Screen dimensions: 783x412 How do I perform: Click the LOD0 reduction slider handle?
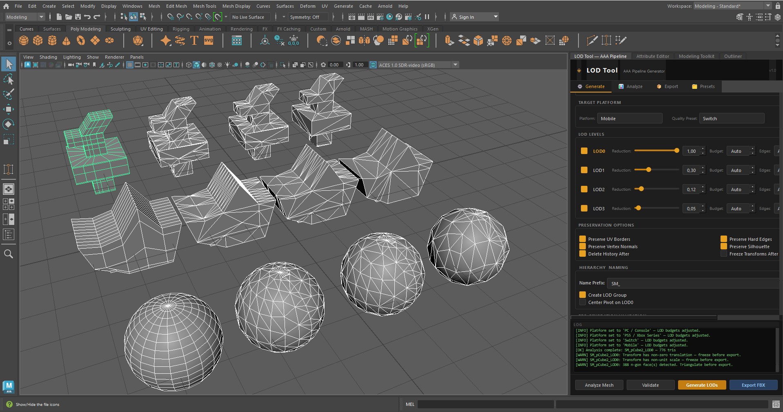point(677,150)
